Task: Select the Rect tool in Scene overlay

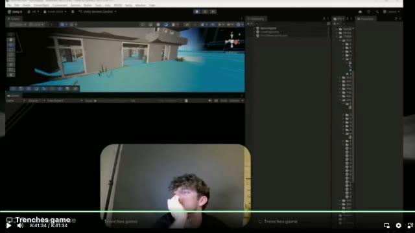Action: click(11, 60)
